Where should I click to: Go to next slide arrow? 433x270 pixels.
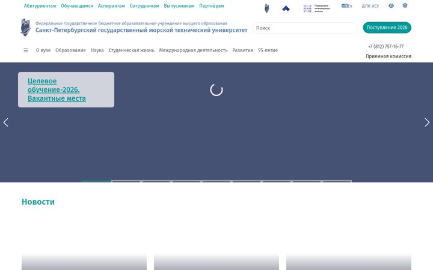pyautogui.click(x=427, y=122)
